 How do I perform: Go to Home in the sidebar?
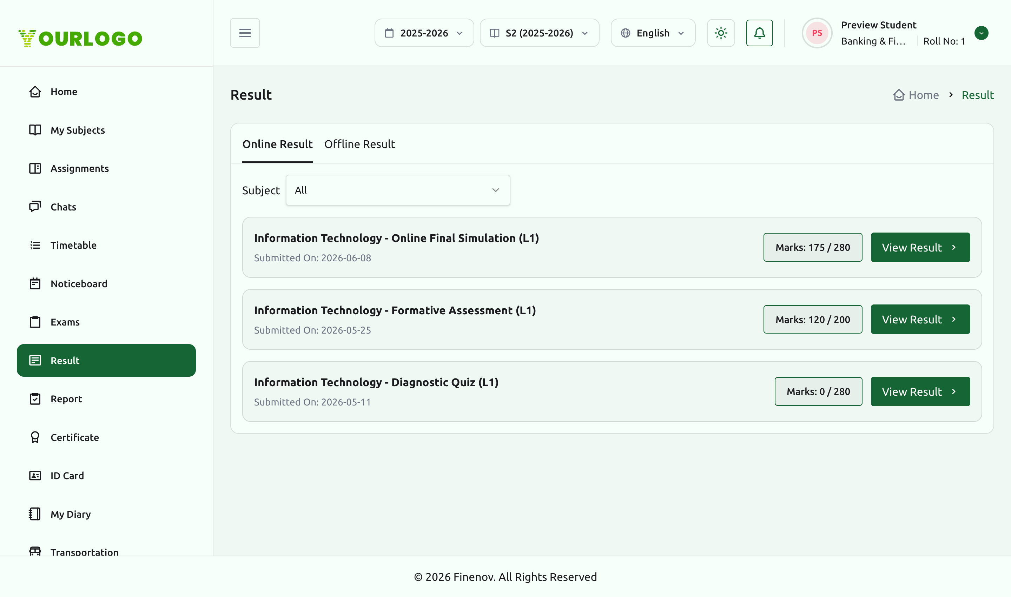pyautogui.click(x=106, y=92)
